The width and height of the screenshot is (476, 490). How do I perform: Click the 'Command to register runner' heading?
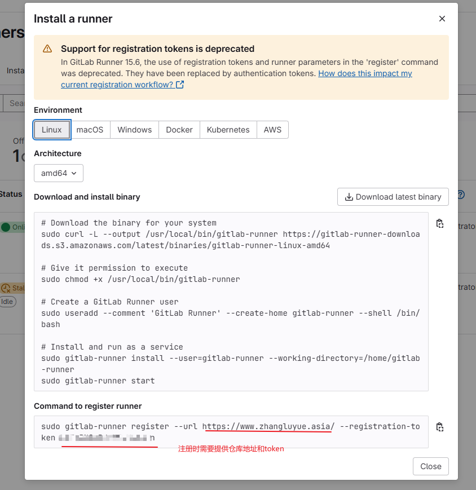point(88,406)
